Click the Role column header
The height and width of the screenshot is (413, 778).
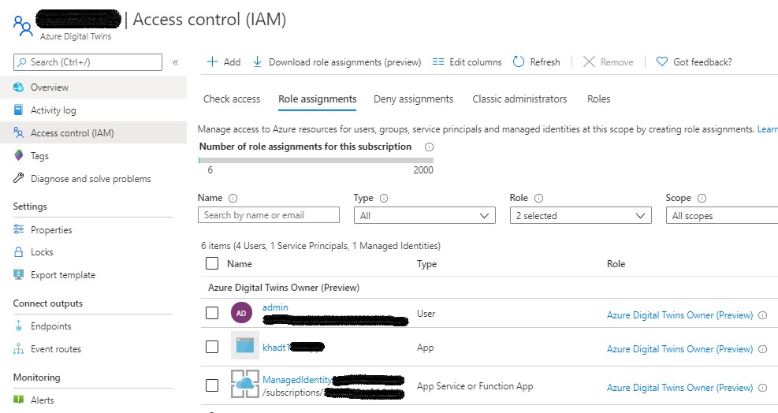(x=616, y=264)
